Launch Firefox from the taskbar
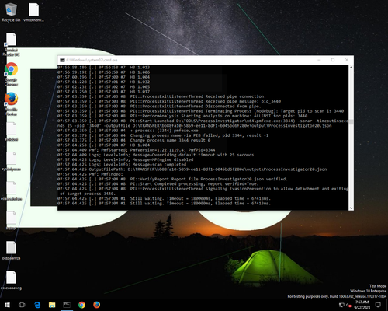The width and height of the screenshot is (388, 311). pyautogui.click(x=97, y=305)
